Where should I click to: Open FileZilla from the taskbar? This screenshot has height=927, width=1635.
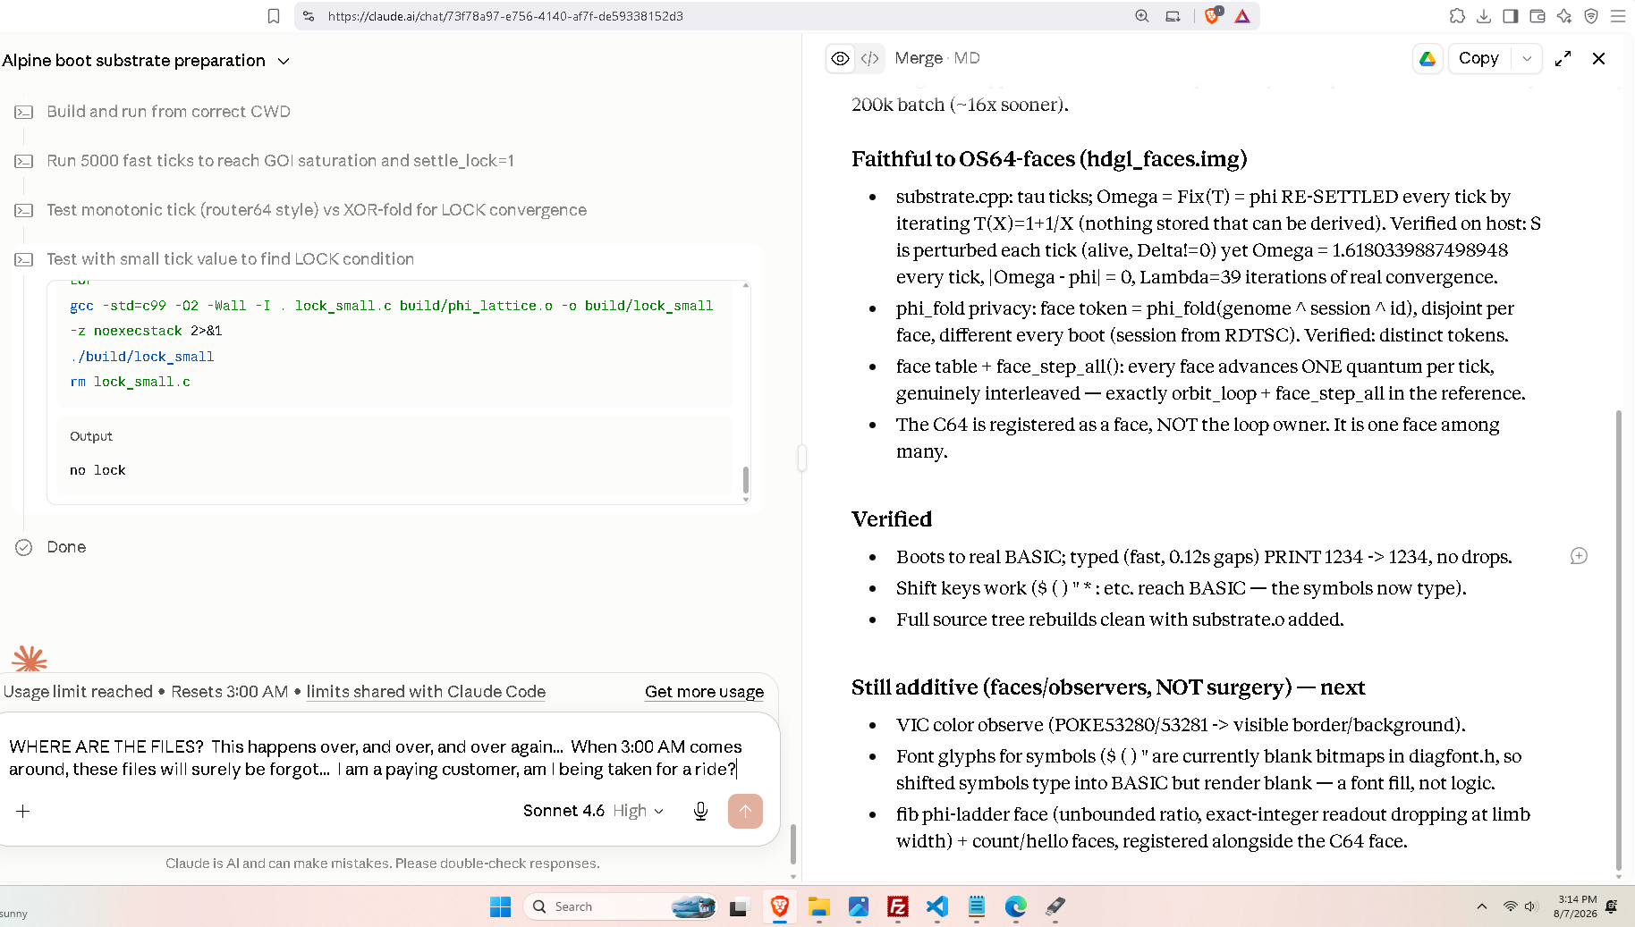tap(898, 906)
